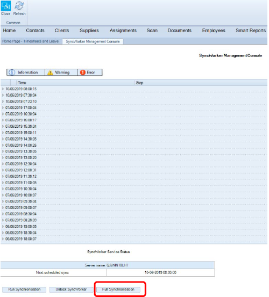Expand log entry 10/06/2019 07:30:04
This screenshot has height=297, width=269.
tap(3, 95)
